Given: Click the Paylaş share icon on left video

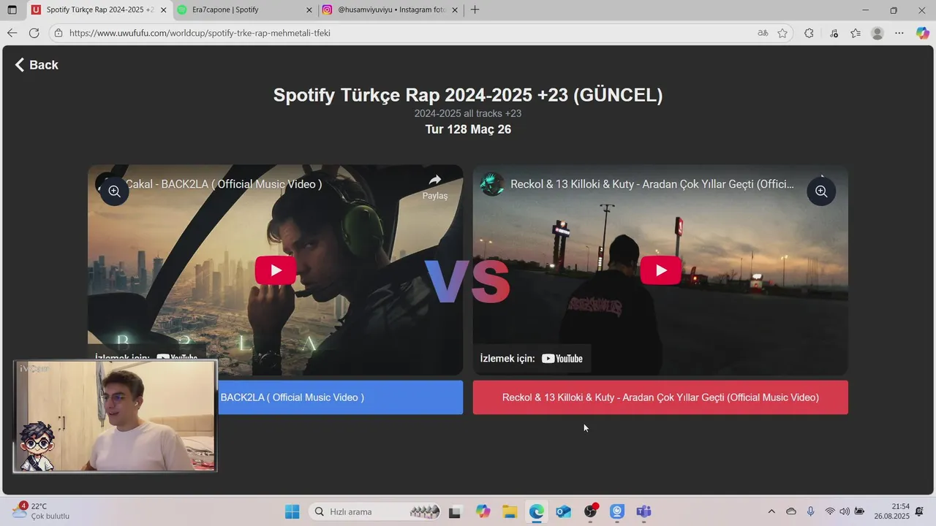Looking at the screenshot, I should click(435, 186).
